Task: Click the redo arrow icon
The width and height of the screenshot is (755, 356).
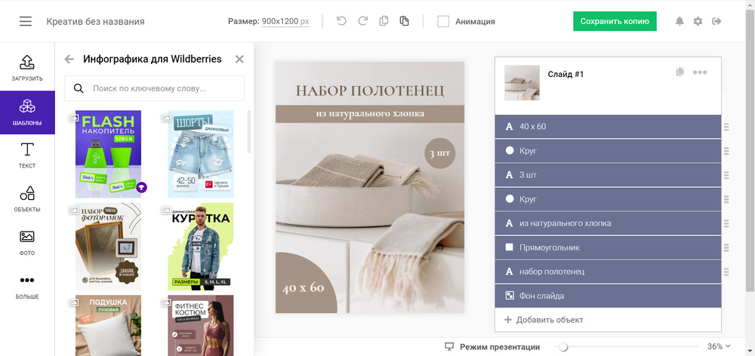Action: (363, 21)
